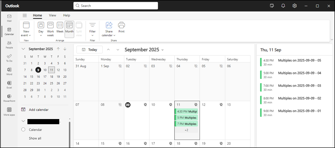Image resolution: width=335 pixels, height=148 pixels.
Task: Open the Help tab
Action: point(67,15)
